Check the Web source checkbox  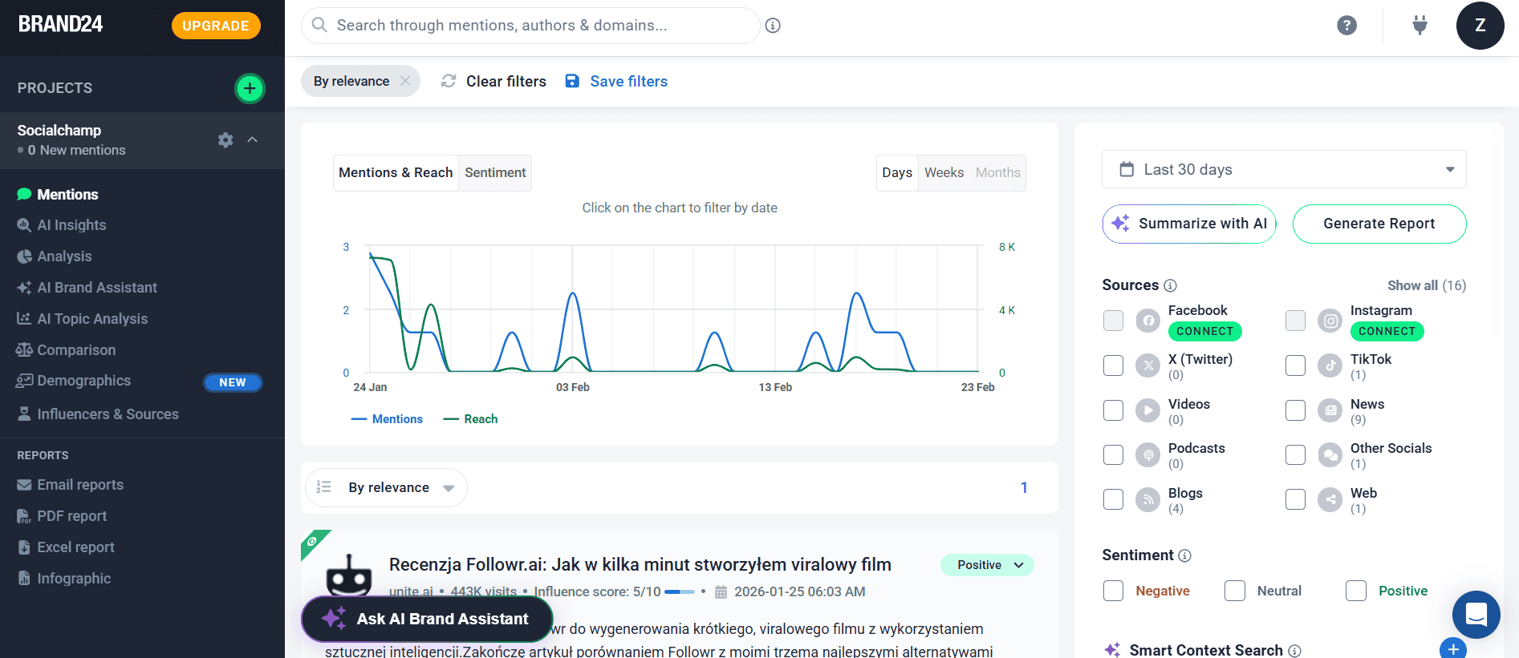(1295, 499)
